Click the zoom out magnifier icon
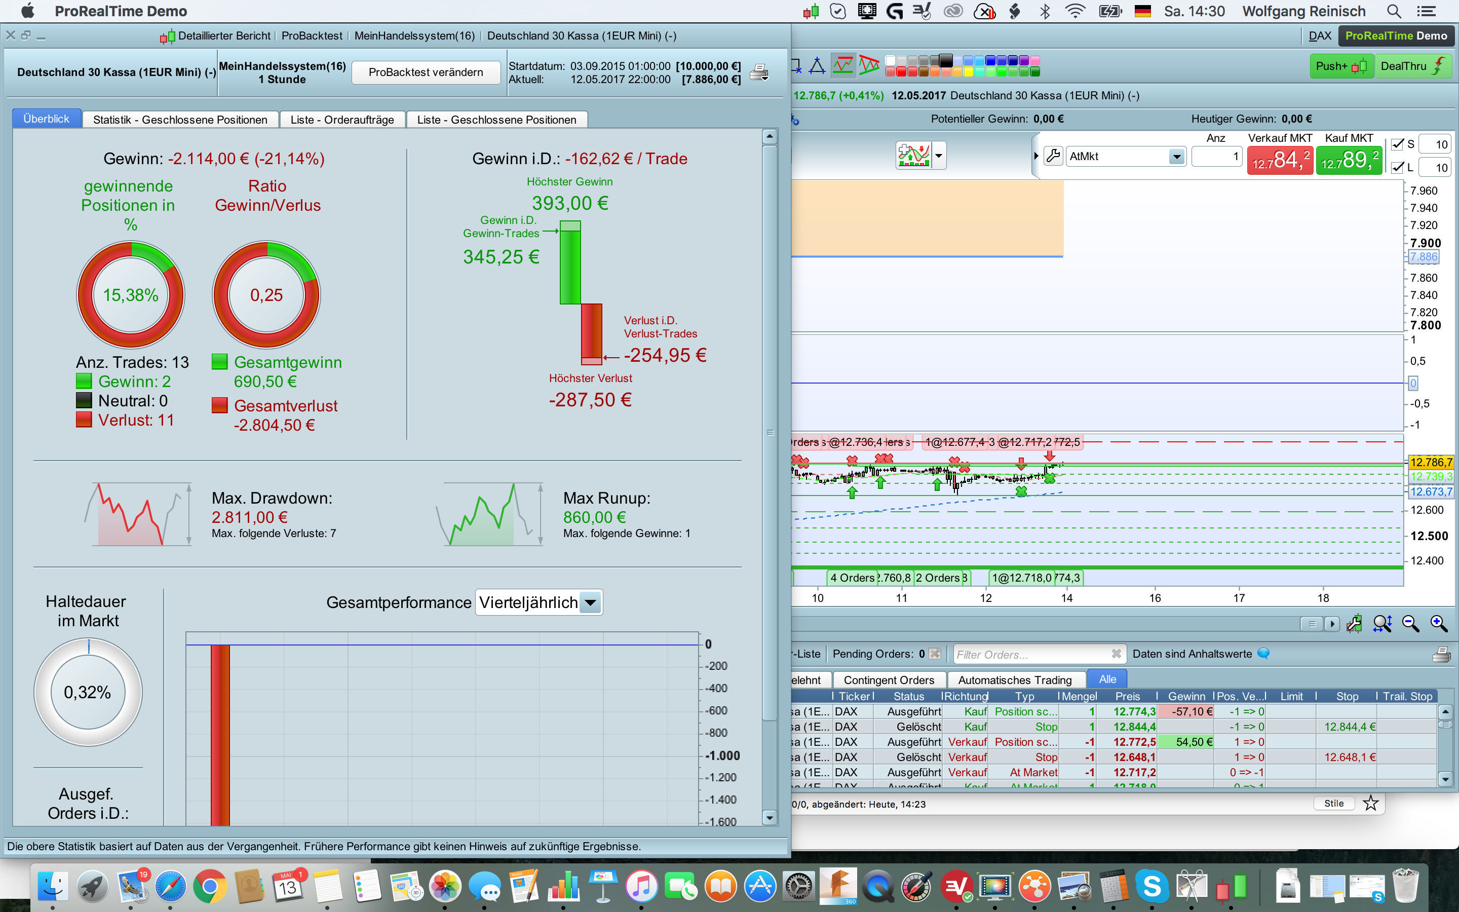The width and height of the screenshot is (1459, 912). click(x=1410, y=623)
